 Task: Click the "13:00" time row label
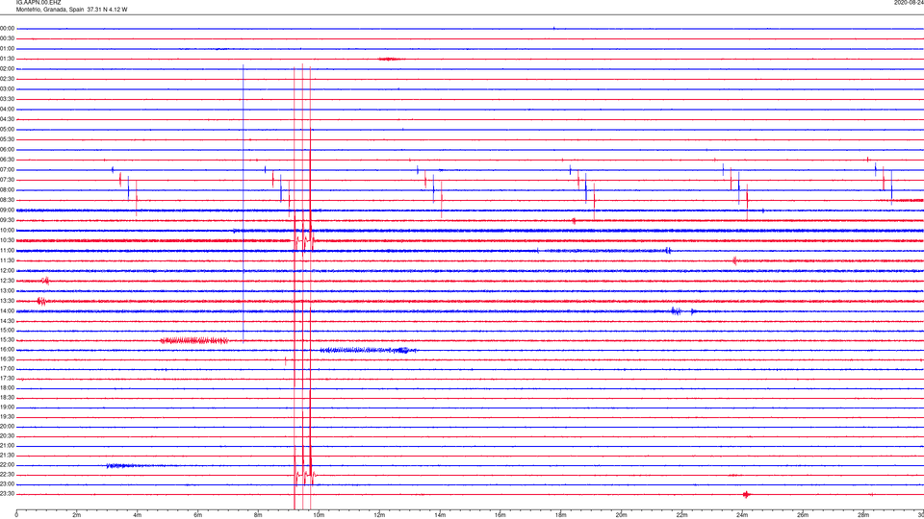click(8, 290)
